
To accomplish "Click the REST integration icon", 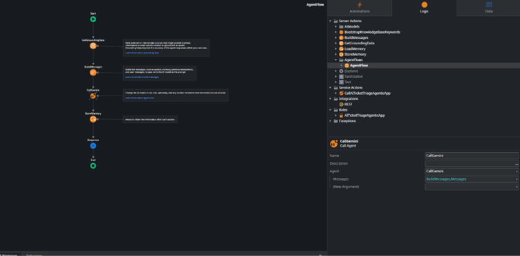I will point(342,104).
